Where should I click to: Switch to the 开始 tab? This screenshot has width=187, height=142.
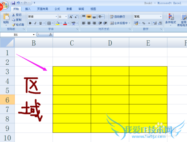pyautogui.click(x=16, y=9)
